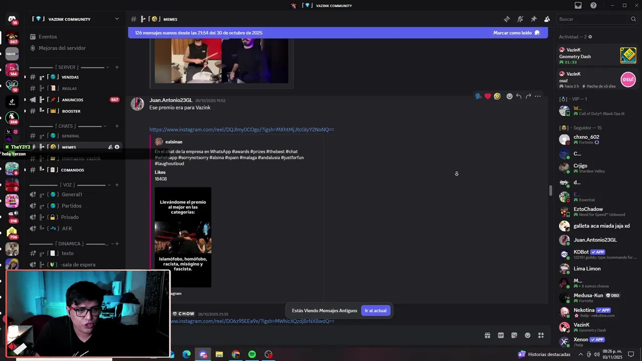Click Ir al actual button
642x361 pixels.
pos(376,310)
